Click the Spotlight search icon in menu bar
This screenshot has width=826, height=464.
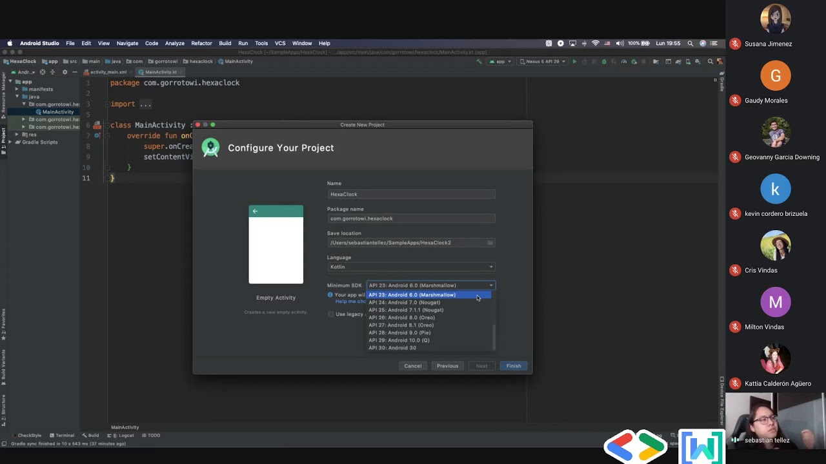tap(690, 43)
